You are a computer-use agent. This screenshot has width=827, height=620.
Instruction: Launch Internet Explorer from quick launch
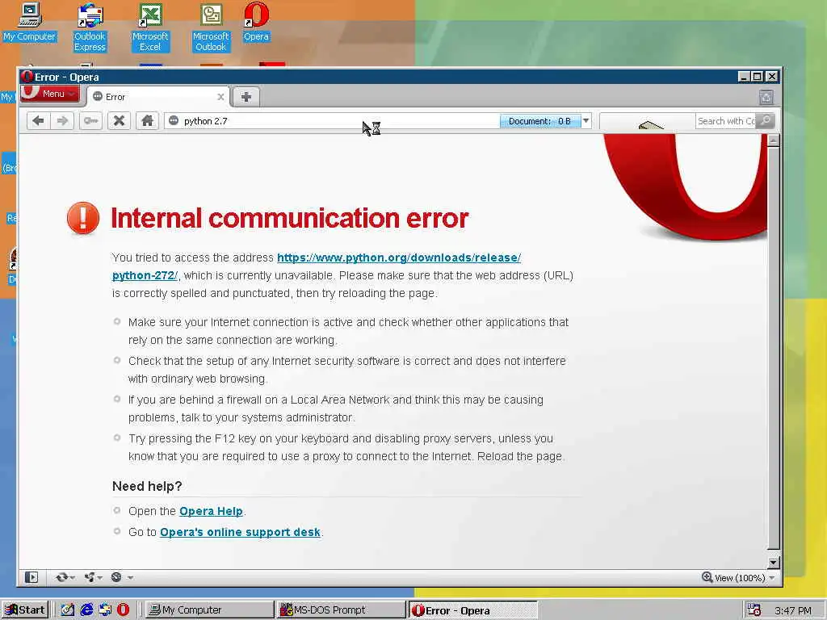coord(86,610)
